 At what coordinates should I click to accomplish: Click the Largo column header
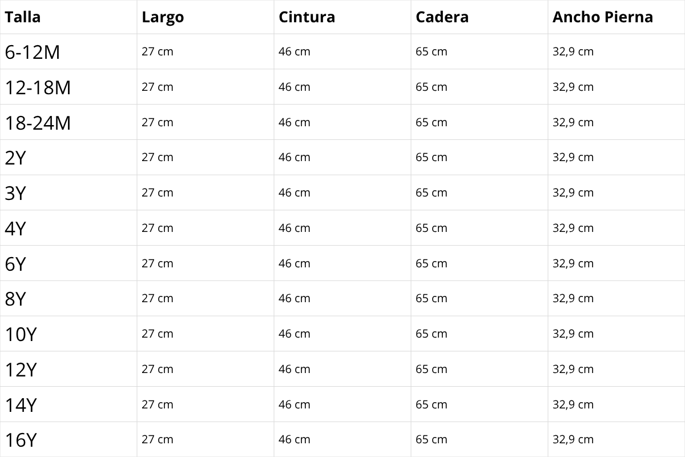pyautogui.click(x=163, y=17)
